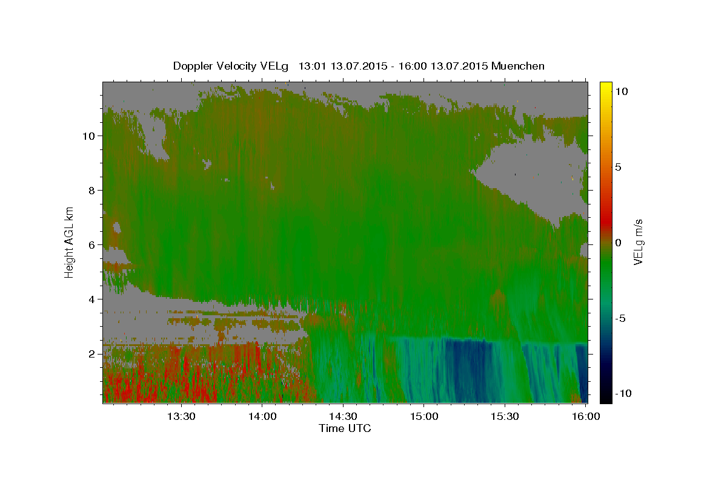727x484 pixels.
Task: Click the height tick label 10
Action: pos(90,136)
